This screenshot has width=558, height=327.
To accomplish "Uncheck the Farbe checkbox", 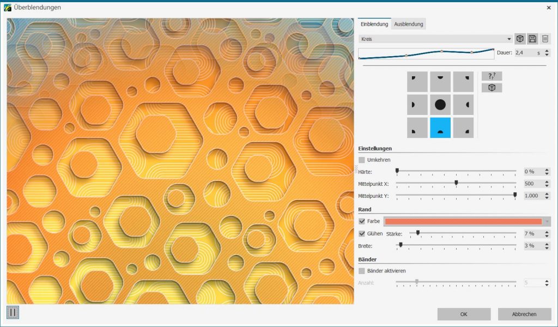I will 362,221.
